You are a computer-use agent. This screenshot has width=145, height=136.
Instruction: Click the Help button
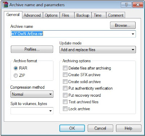click(x=129, y=128)
